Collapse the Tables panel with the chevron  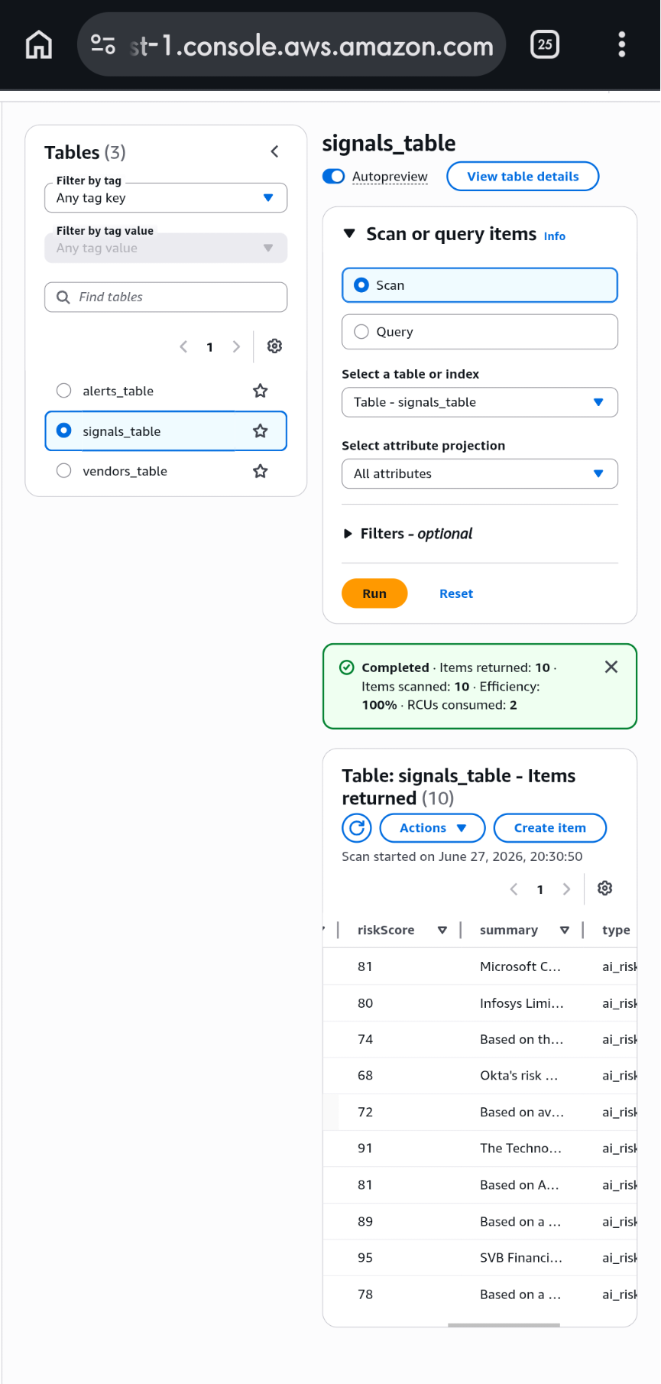click(x=274, y=151)
